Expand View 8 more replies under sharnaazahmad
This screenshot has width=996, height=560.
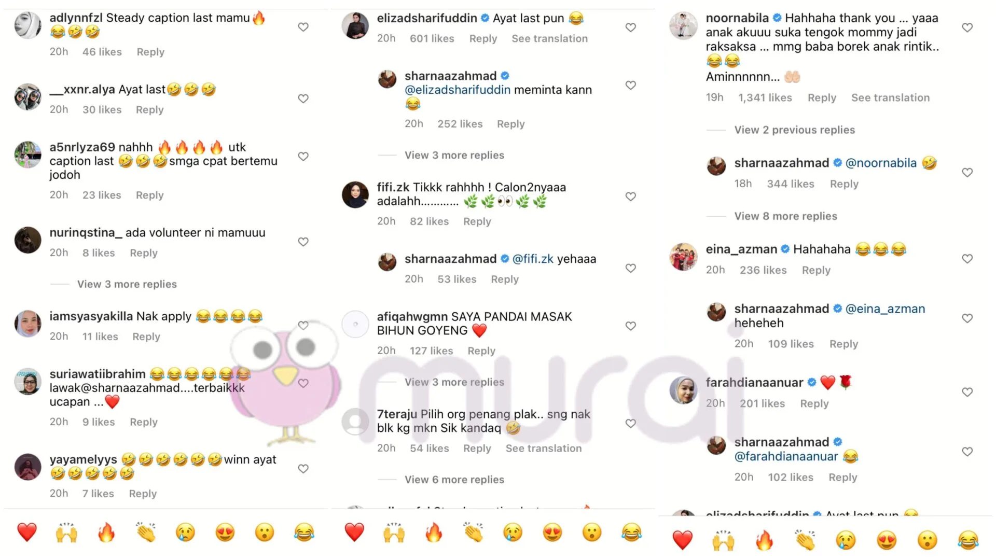(786, 216)
